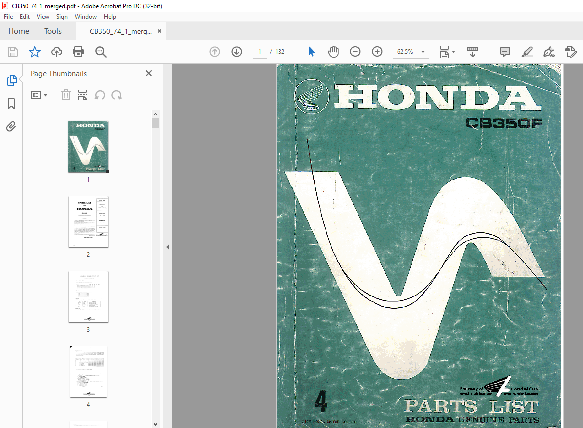Viewport: 583px width, 428px height.
Task: Open the Edit menu
Action: point(24,17)
